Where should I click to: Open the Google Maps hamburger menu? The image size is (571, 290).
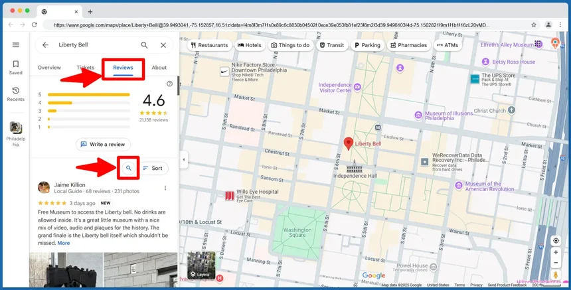coord(16,44)
